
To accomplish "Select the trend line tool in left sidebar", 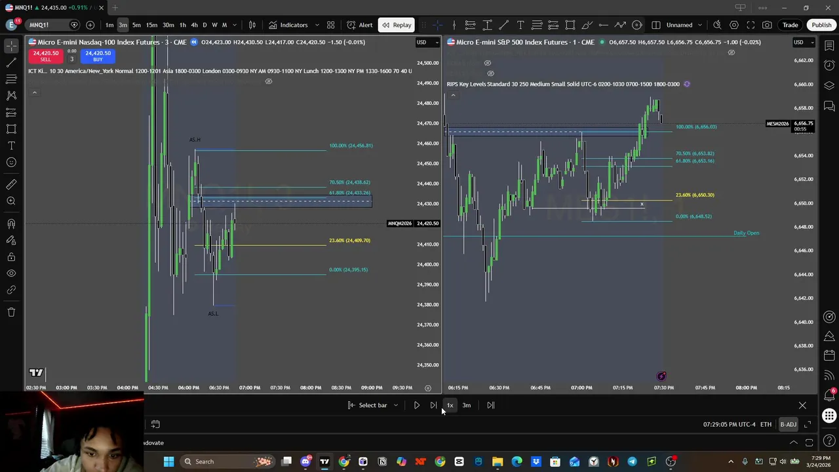I will coord(11,63).
